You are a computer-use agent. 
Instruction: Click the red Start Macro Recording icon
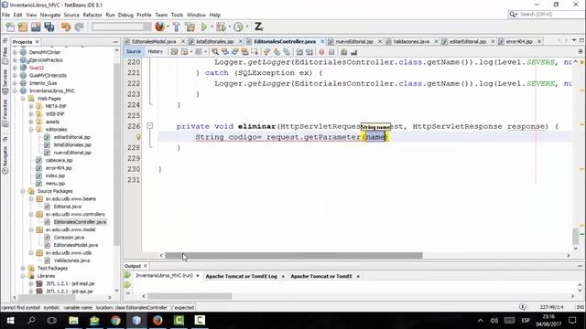pos(321,52)
